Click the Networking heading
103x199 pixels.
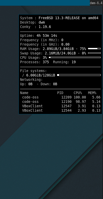(31, 80)
